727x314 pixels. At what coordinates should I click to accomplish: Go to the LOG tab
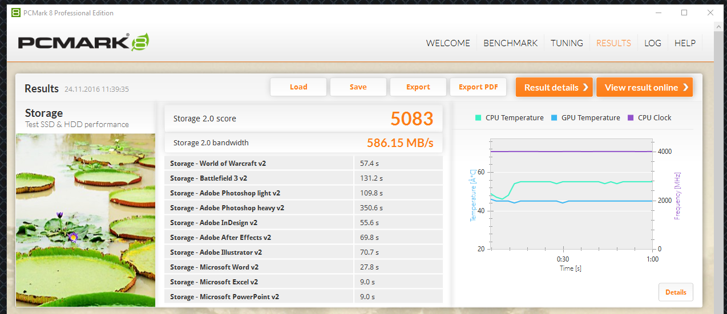(653, 43)
